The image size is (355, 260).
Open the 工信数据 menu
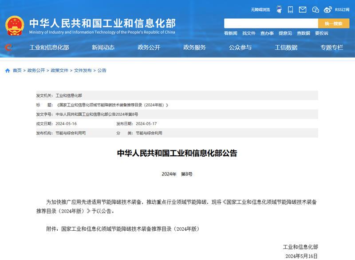pos(286,47)
